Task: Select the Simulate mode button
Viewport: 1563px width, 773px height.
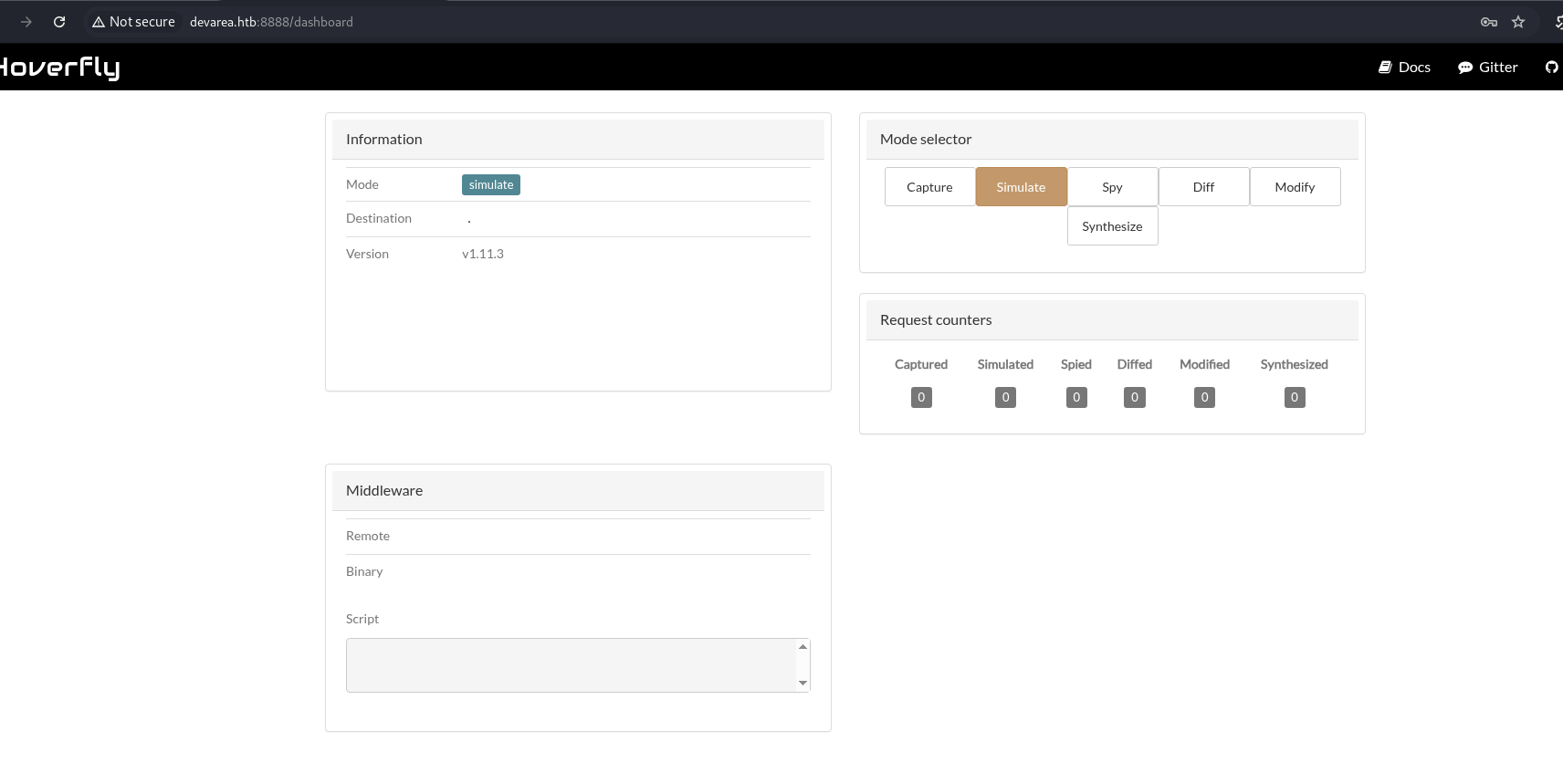Action: click(1021, 187)
